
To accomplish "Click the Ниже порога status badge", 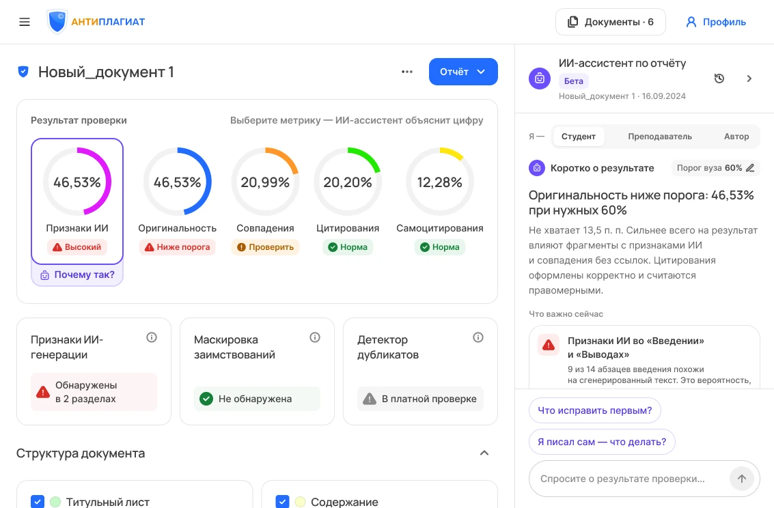I will click(x=177, y=247).
